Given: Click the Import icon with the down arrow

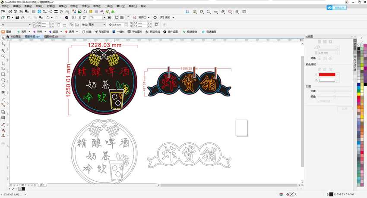Looking at the screenshot, I should 74,18.
